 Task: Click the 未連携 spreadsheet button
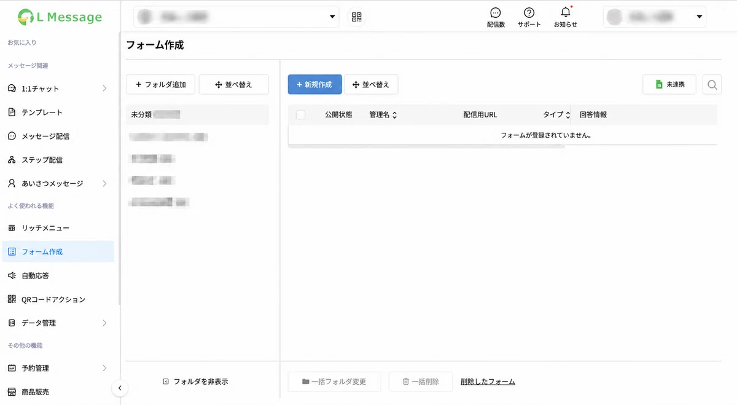coord(669,85)
